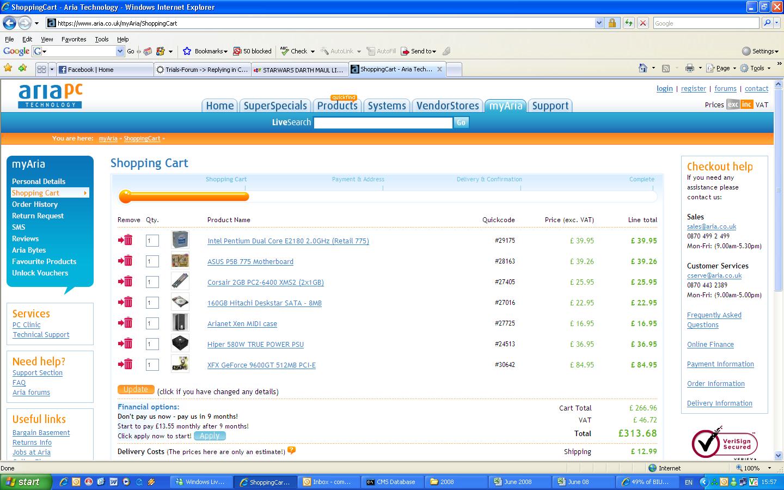The width and height of the screenshot is (784, 490).
Task: Remove Intel Pentium Dual Core from cart
Action: click(125, 240)
